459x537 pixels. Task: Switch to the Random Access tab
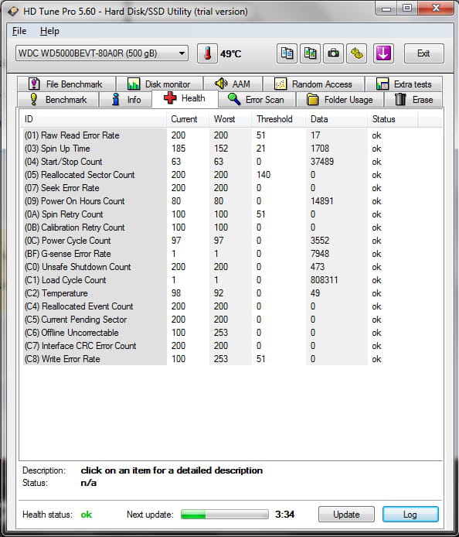coord(313,84)
